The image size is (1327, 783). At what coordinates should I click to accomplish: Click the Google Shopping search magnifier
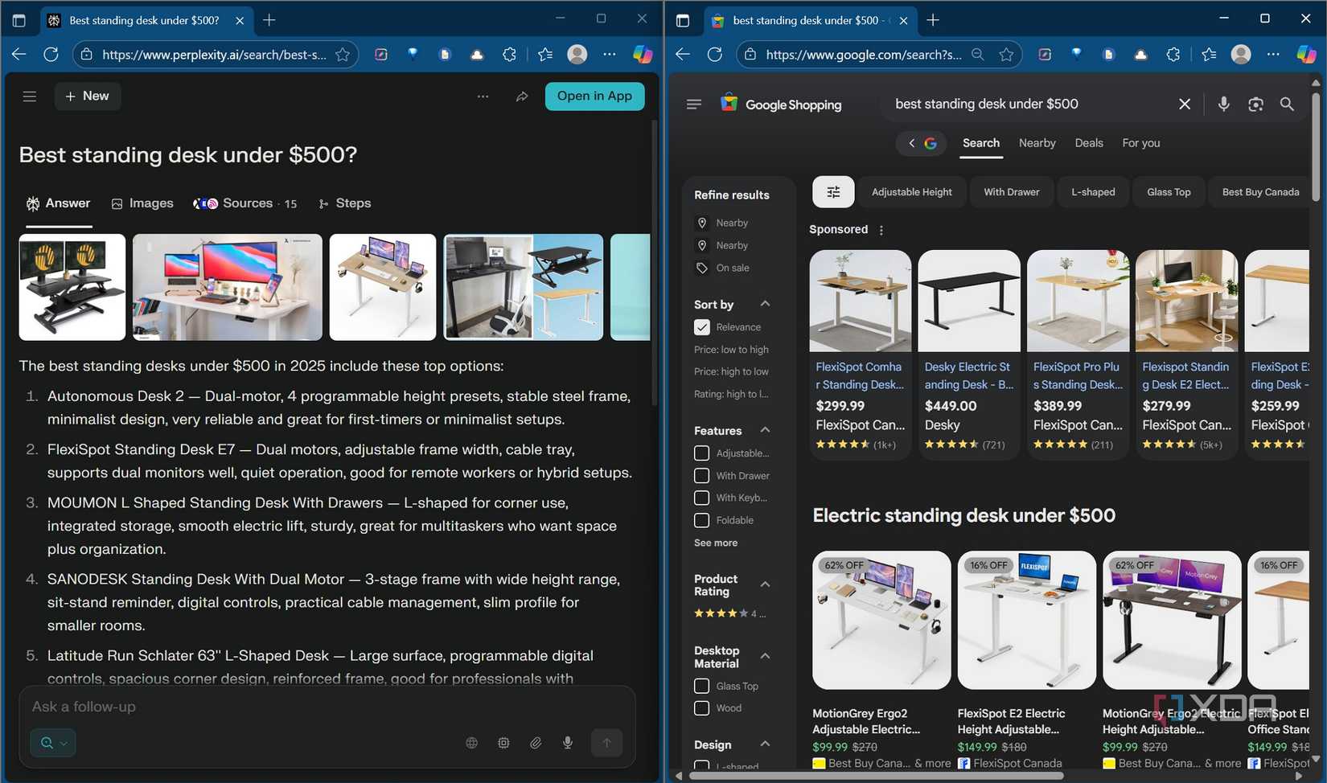[x=1287, y=104]
